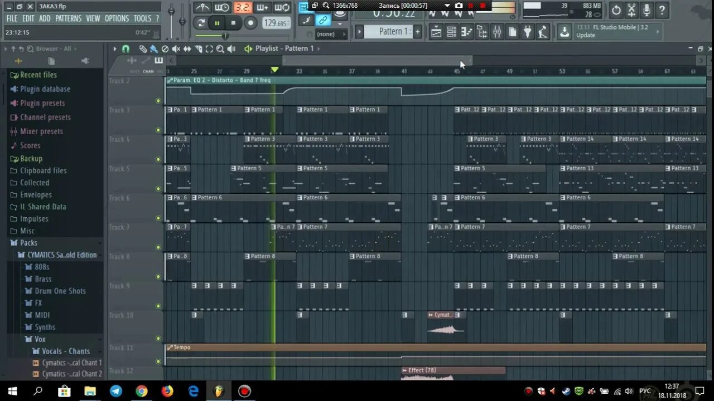Click the tempo field 129.695
Image resolution: width=714 pixels, height=401 pixels.
pyautogui.click(x=276, y=23)
